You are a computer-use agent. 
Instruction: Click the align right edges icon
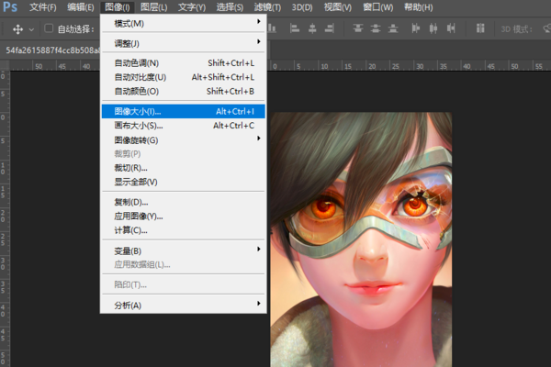(x=330, y=28)
